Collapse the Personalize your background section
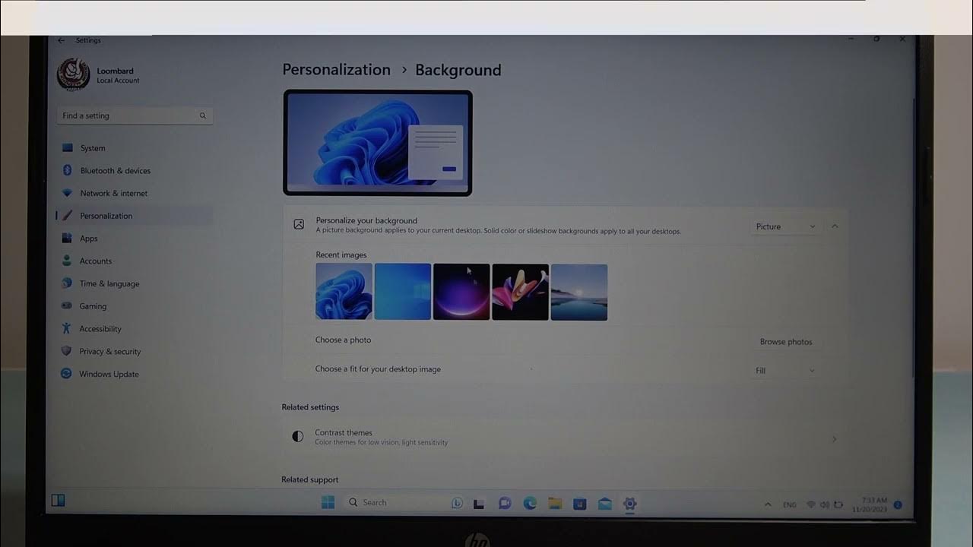The width and height of the screenshot is (973, 547). (x=834, y=226)
